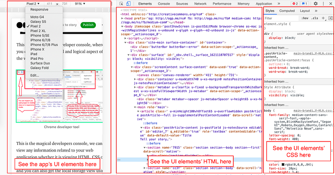Switch to the Network tab
The image size is (335, 175).
[200, 4]
